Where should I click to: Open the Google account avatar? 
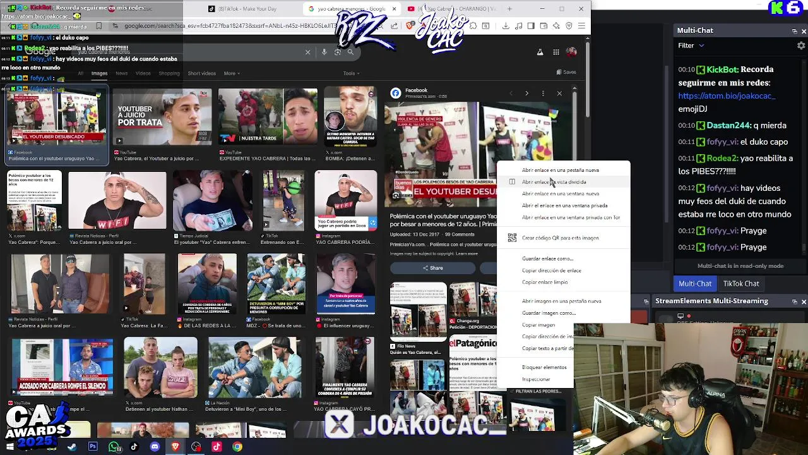[x=571, y=52]
